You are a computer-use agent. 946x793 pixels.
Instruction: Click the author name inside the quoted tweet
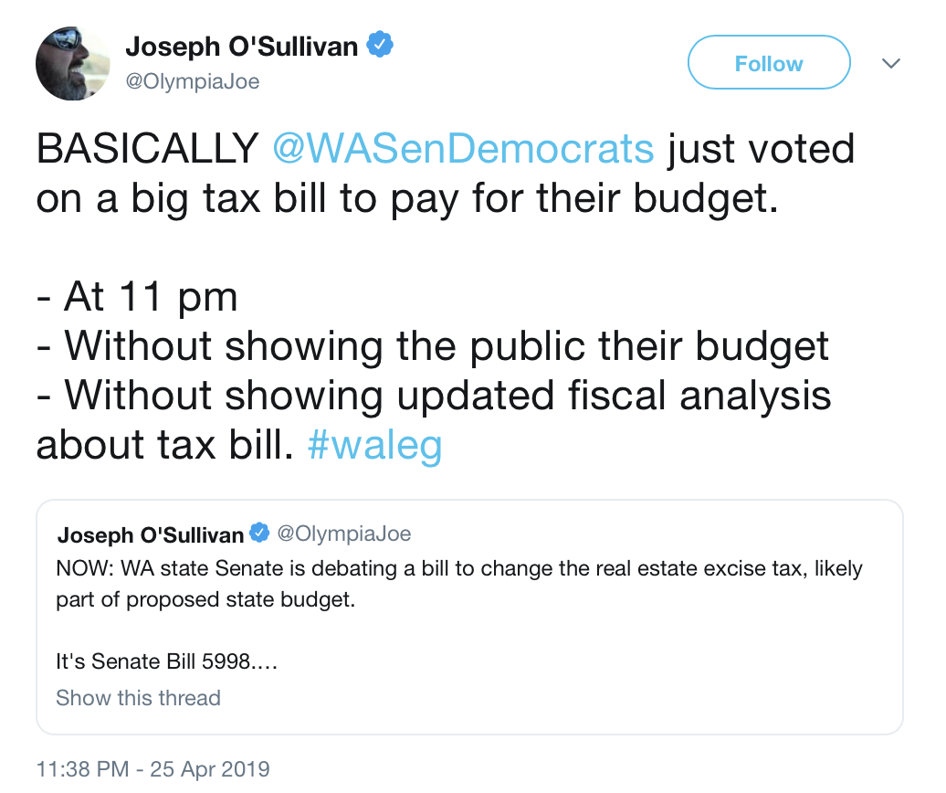click(151, 534)
